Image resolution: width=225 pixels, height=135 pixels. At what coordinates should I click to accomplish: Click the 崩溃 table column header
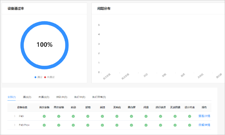(x=102, y=107)
